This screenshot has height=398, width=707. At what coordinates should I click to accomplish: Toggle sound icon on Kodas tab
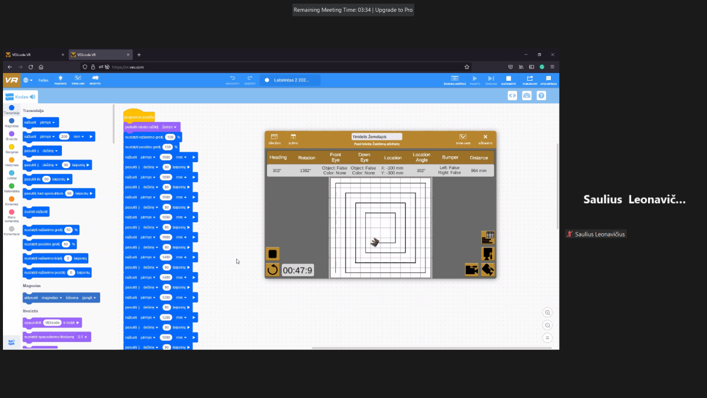[33, 97]
